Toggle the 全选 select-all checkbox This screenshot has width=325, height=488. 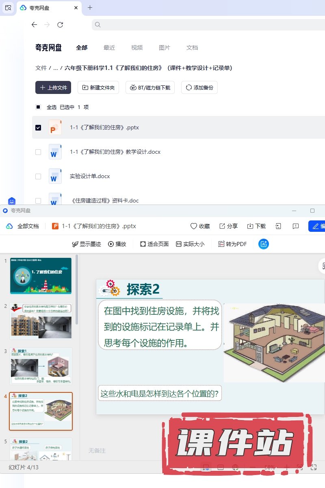(38, 107)
